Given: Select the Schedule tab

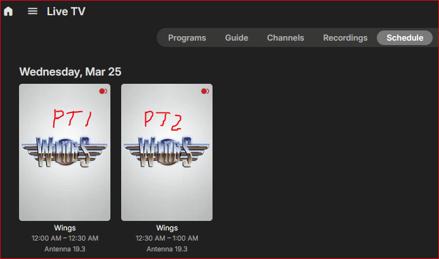Looking at the screenshot, I should 405,38.
